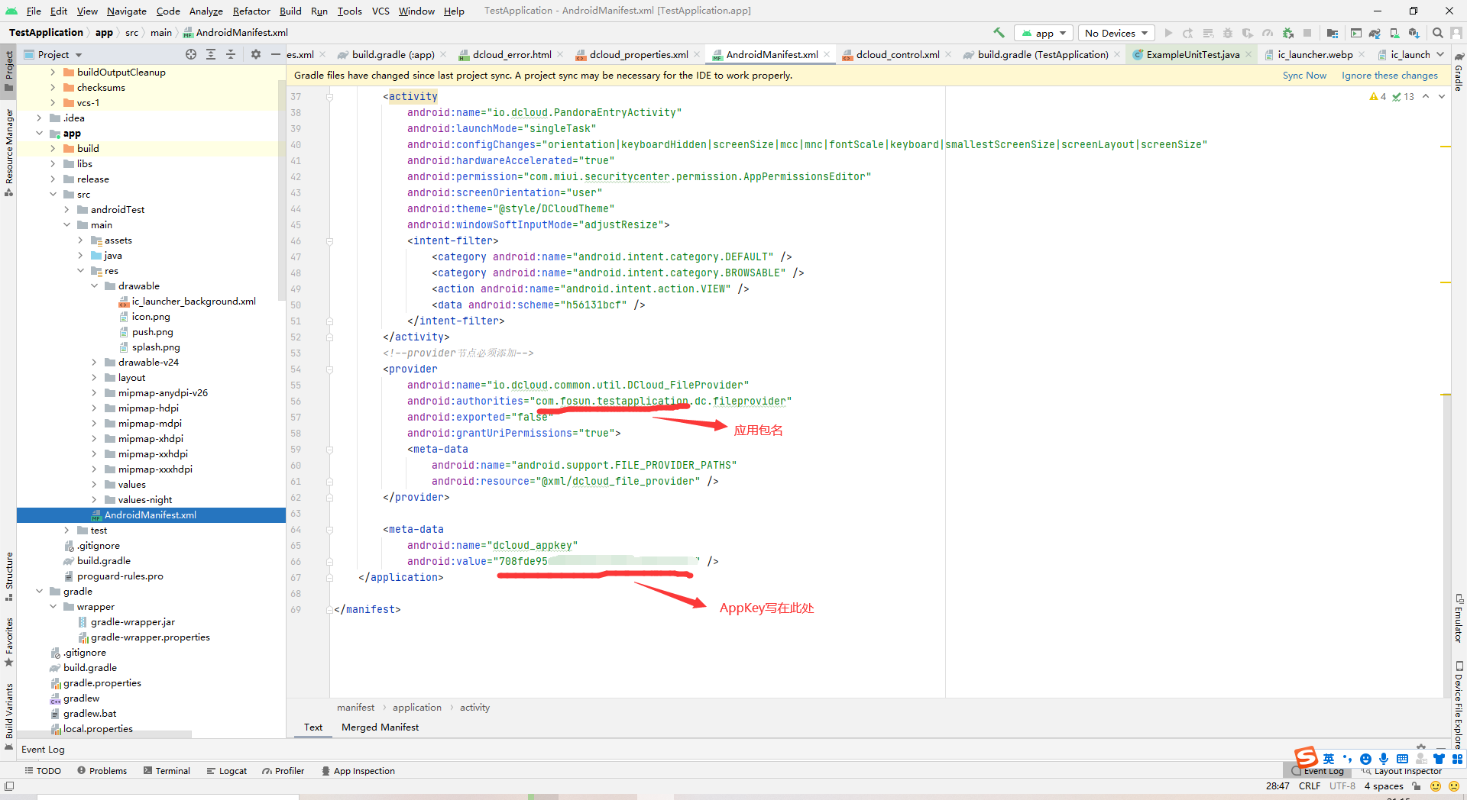Switch to ExampleUnitTest.java tab

pos(1193,54)
